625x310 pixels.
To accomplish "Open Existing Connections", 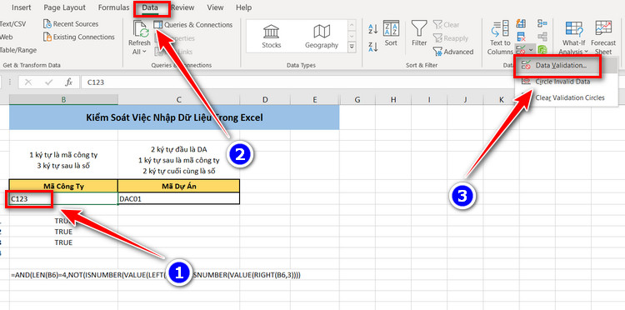I will [x=78, y=37].
